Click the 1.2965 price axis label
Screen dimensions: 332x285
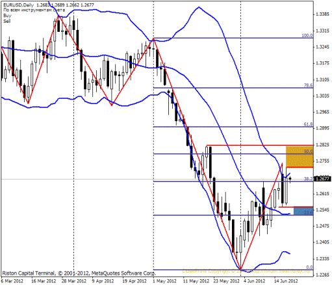[x=322, y=112]
